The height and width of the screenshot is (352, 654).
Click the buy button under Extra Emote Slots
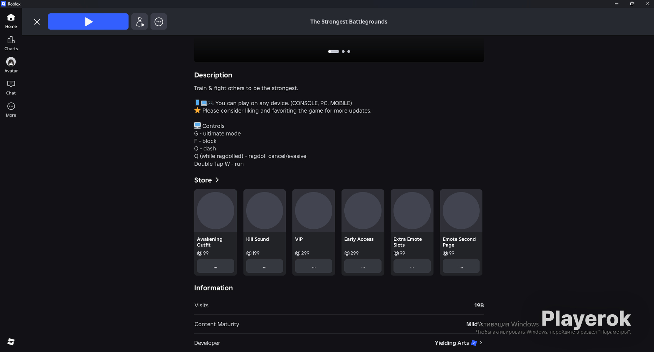coord(412,266)
